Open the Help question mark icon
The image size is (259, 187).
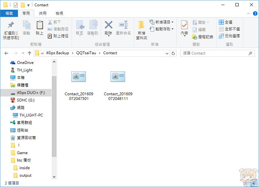(255, 14)
